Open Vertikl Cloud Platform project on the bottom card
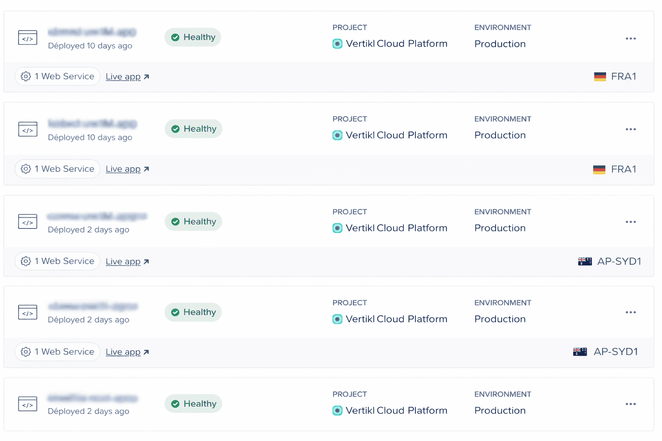Viewport: 662px width, 441px height. (x=397, y=410)
